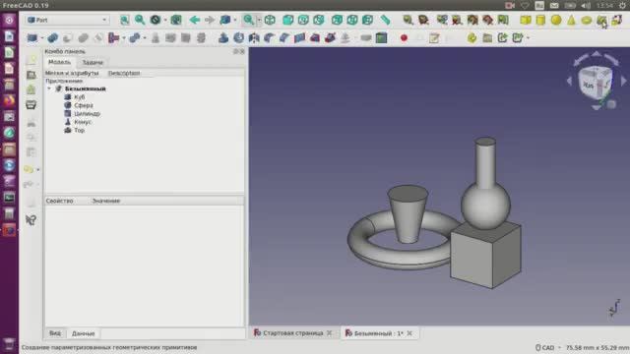Image resolution: width=630 pixels, height=354 pixels.
Task: Click the Loft tool icon
Action: point(315,38)
